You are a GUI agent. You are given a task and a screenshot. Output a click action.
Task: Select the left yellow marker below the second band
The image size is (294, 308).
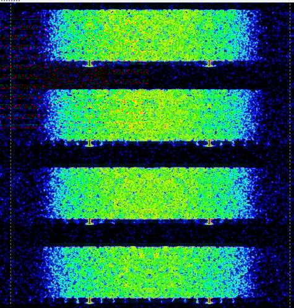click(89, 143)
